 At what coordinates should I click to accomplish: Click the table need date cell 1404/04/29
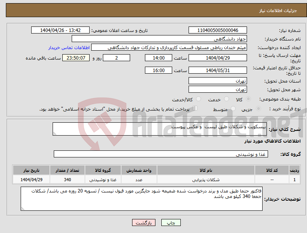pos(31,180)
